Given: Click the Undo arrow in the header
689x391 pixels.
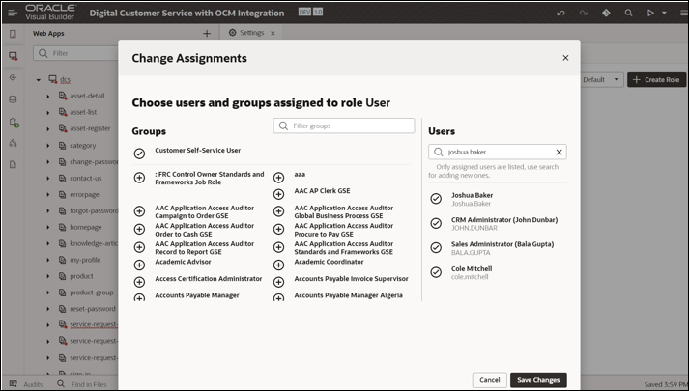Looking at the screenshot, I should pyautogui.click(x=560, y=13).
